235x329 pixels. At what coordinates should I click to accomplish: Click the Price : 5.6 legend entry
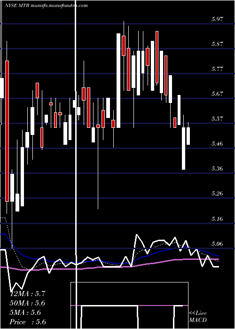click(28, 322)
